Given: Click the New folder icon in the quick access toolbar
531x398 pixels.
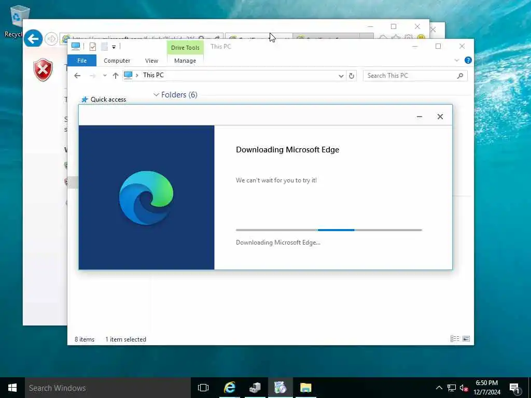Looking at the screenshot, I should point(104,47).
